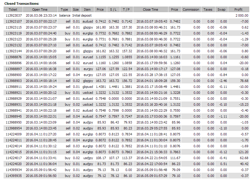
Task: Click the T / P column header
Action: tap(126, 9)
